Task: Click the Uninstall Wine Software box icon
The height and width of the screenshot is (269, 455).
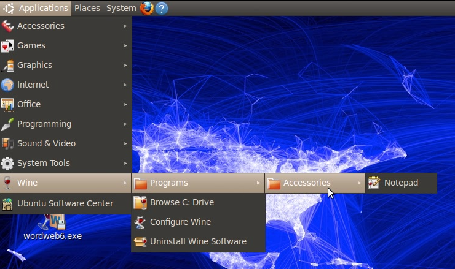Action: pos(140,241)
